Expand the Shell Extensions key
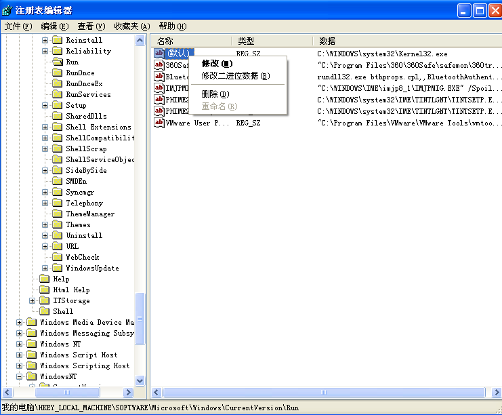 pos(45,127)
